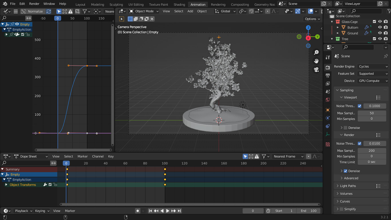The height and width of the screenshot is (220, 391).
Task: Jump to the end frame button
Action: (179, 211)
